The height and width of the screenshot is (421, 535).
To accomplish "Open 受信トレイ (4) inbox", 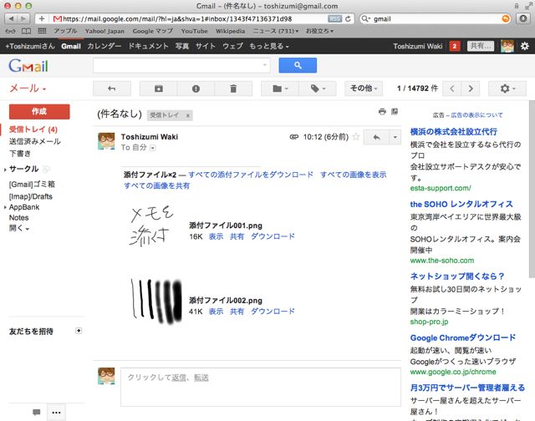I will tap(33, 129).
